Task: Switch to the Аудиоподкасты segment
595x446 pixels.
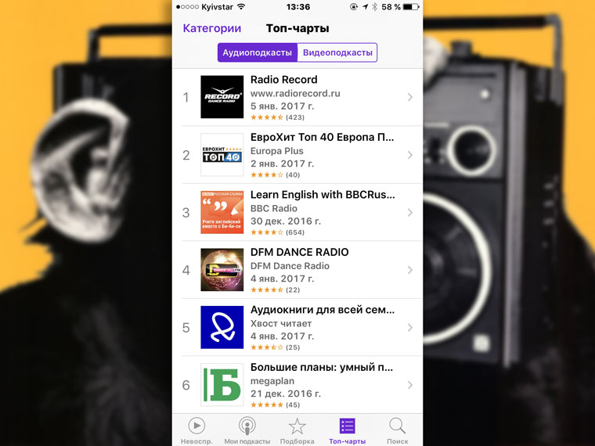Action: pyautogui.click(x=258, y=52)
